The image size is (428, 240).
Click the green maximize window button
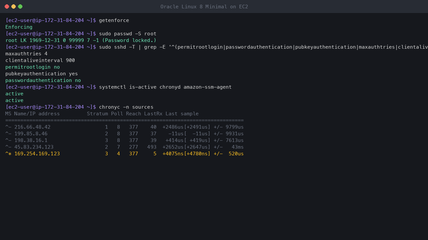pyautogui.click(x=20, y=7)
